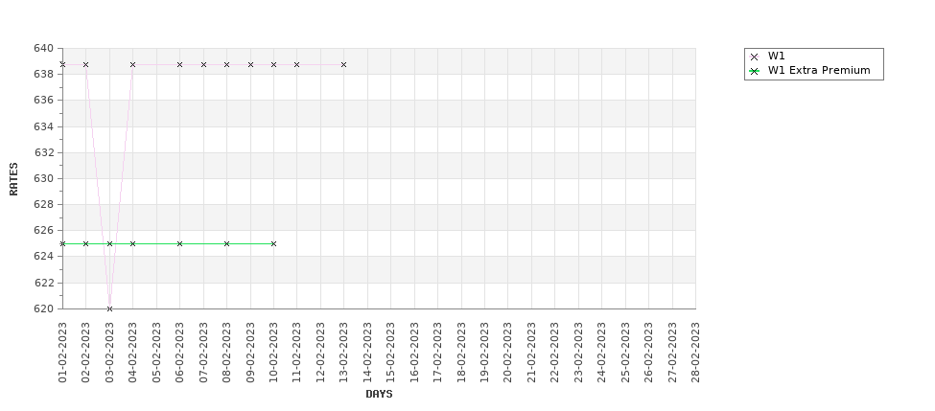935x411 pixels.
Task: Click the green W1 Extra Premium legend marker
Action: [x=755, y=71]
